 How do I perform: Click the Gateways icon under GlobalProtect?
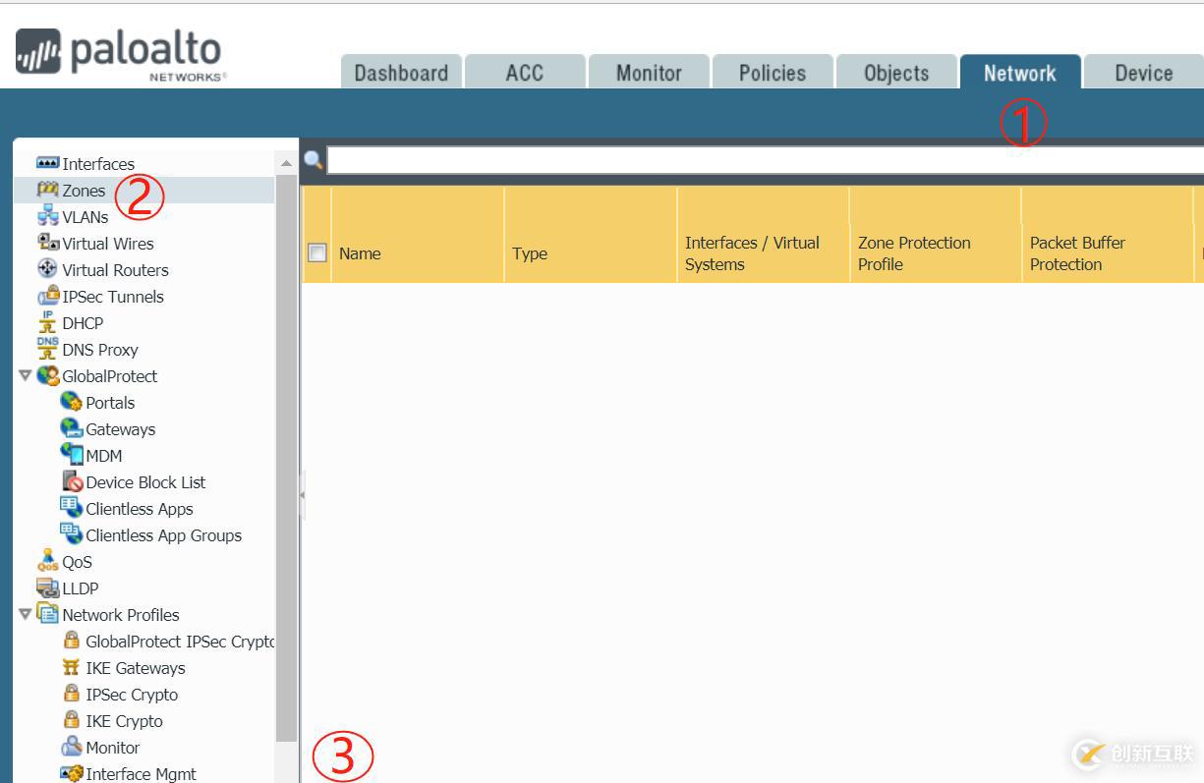click(x=71, y=428)
